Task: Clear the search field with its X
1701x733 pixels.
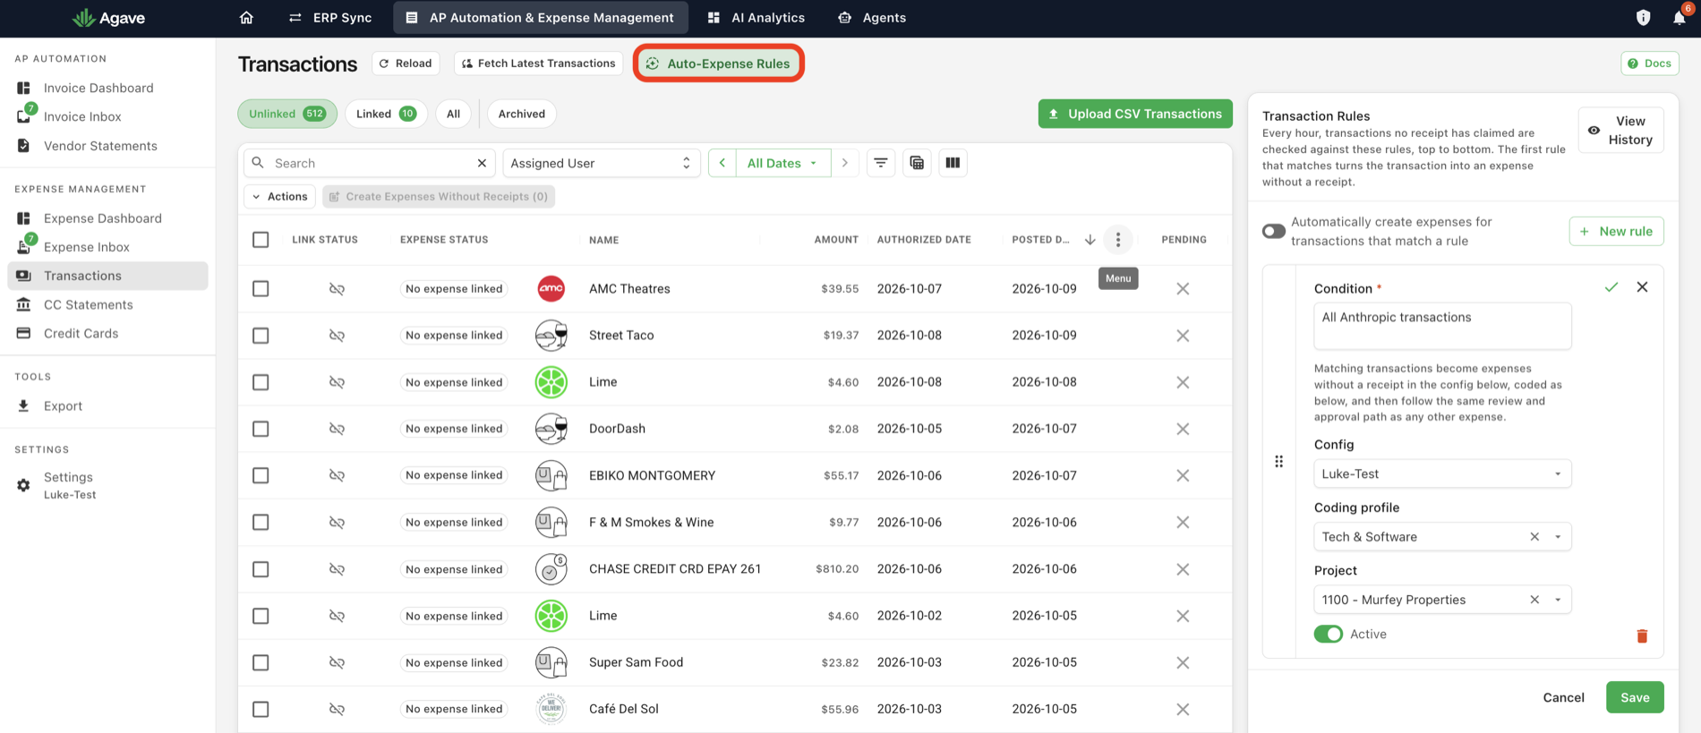Action: (482, 163)
